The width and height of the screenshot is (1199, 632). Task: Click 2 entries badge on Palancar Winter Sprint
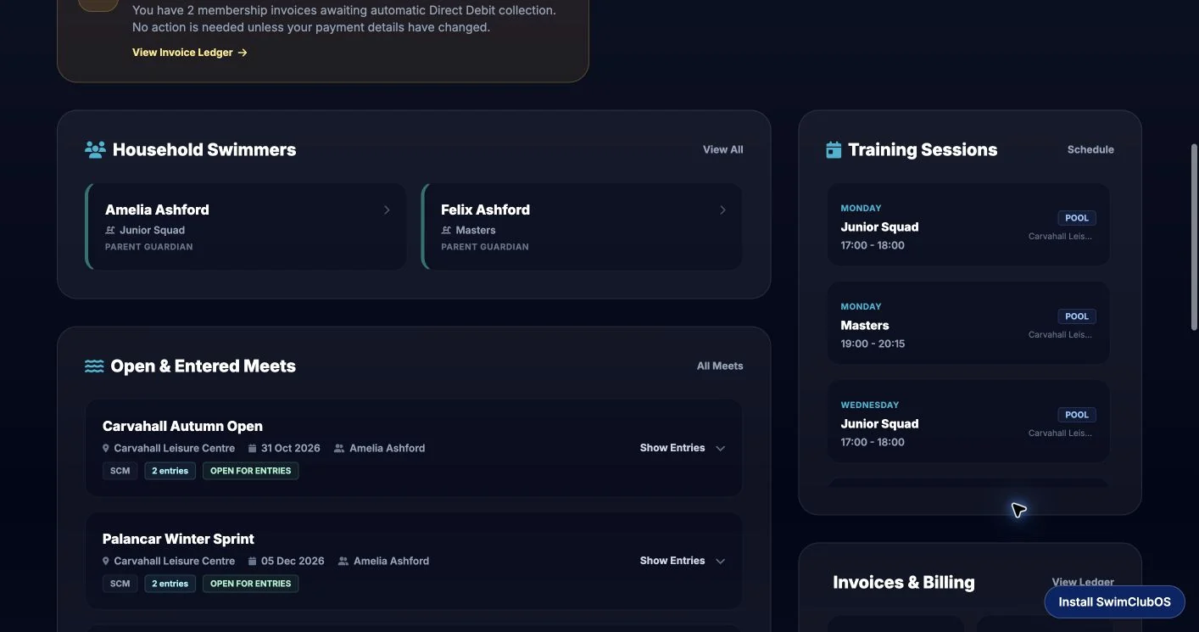tap(170, 584)
